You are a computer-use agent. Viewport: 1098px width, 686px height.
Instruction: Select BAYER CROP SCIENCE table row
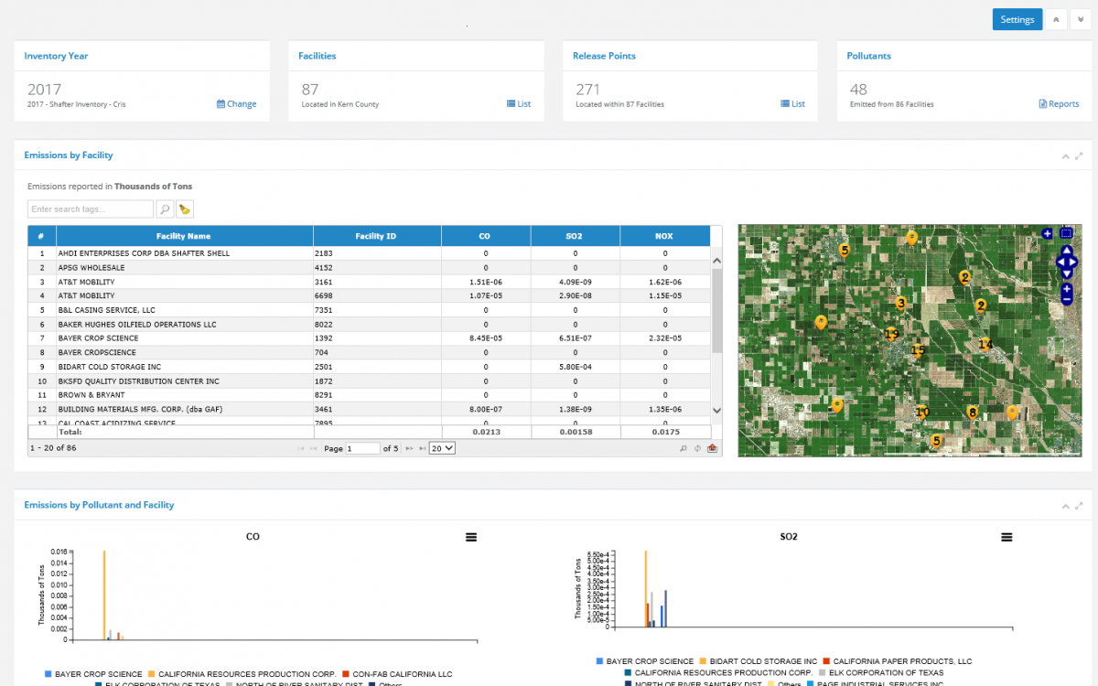tap(369, 338)
